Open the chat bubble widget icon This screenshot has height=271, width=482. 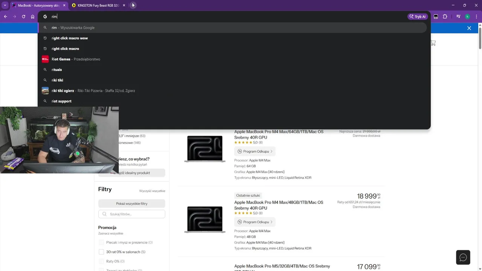click(x=463, y=257)
